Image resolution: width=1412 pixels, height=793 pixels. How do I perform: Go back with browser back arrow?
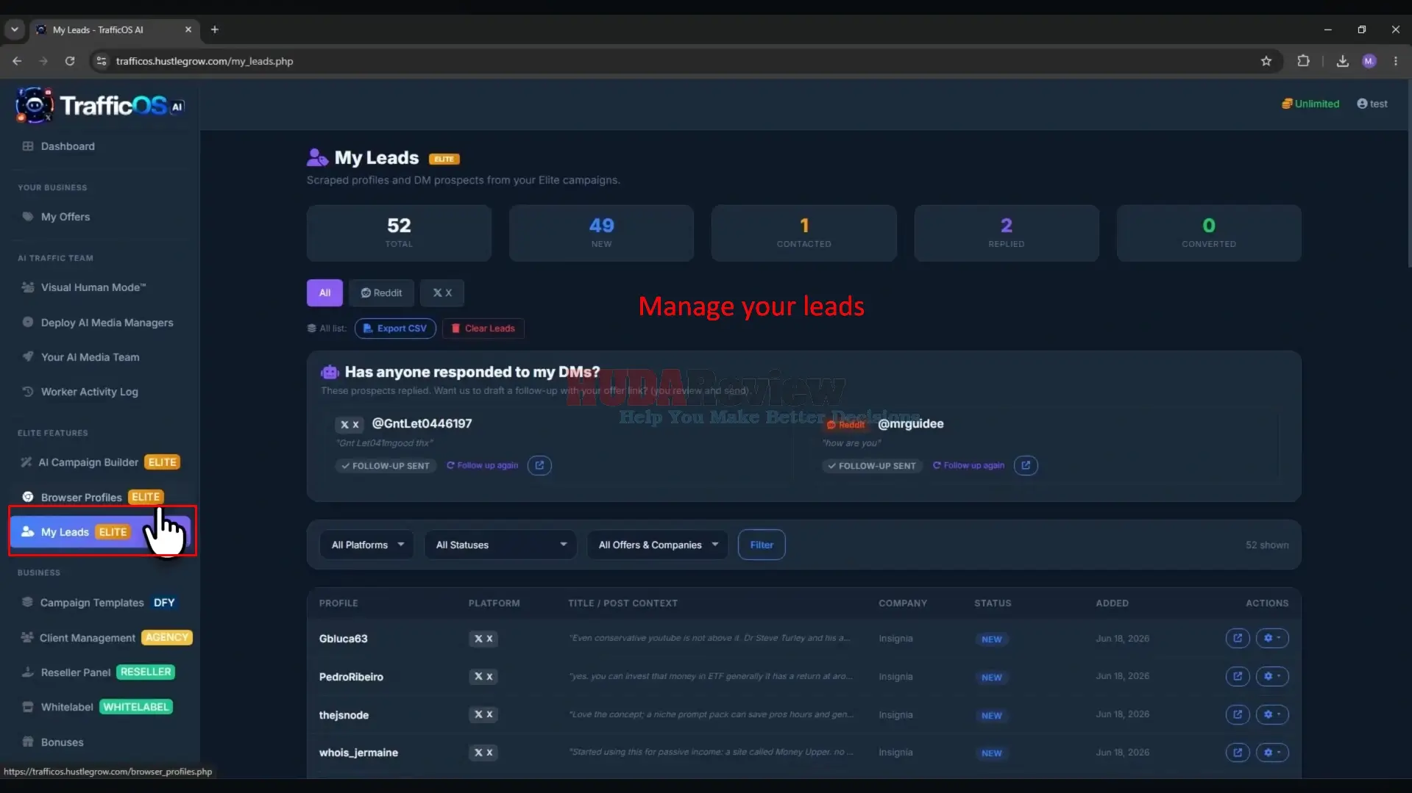pyautogui.click(x=17, y=61)
